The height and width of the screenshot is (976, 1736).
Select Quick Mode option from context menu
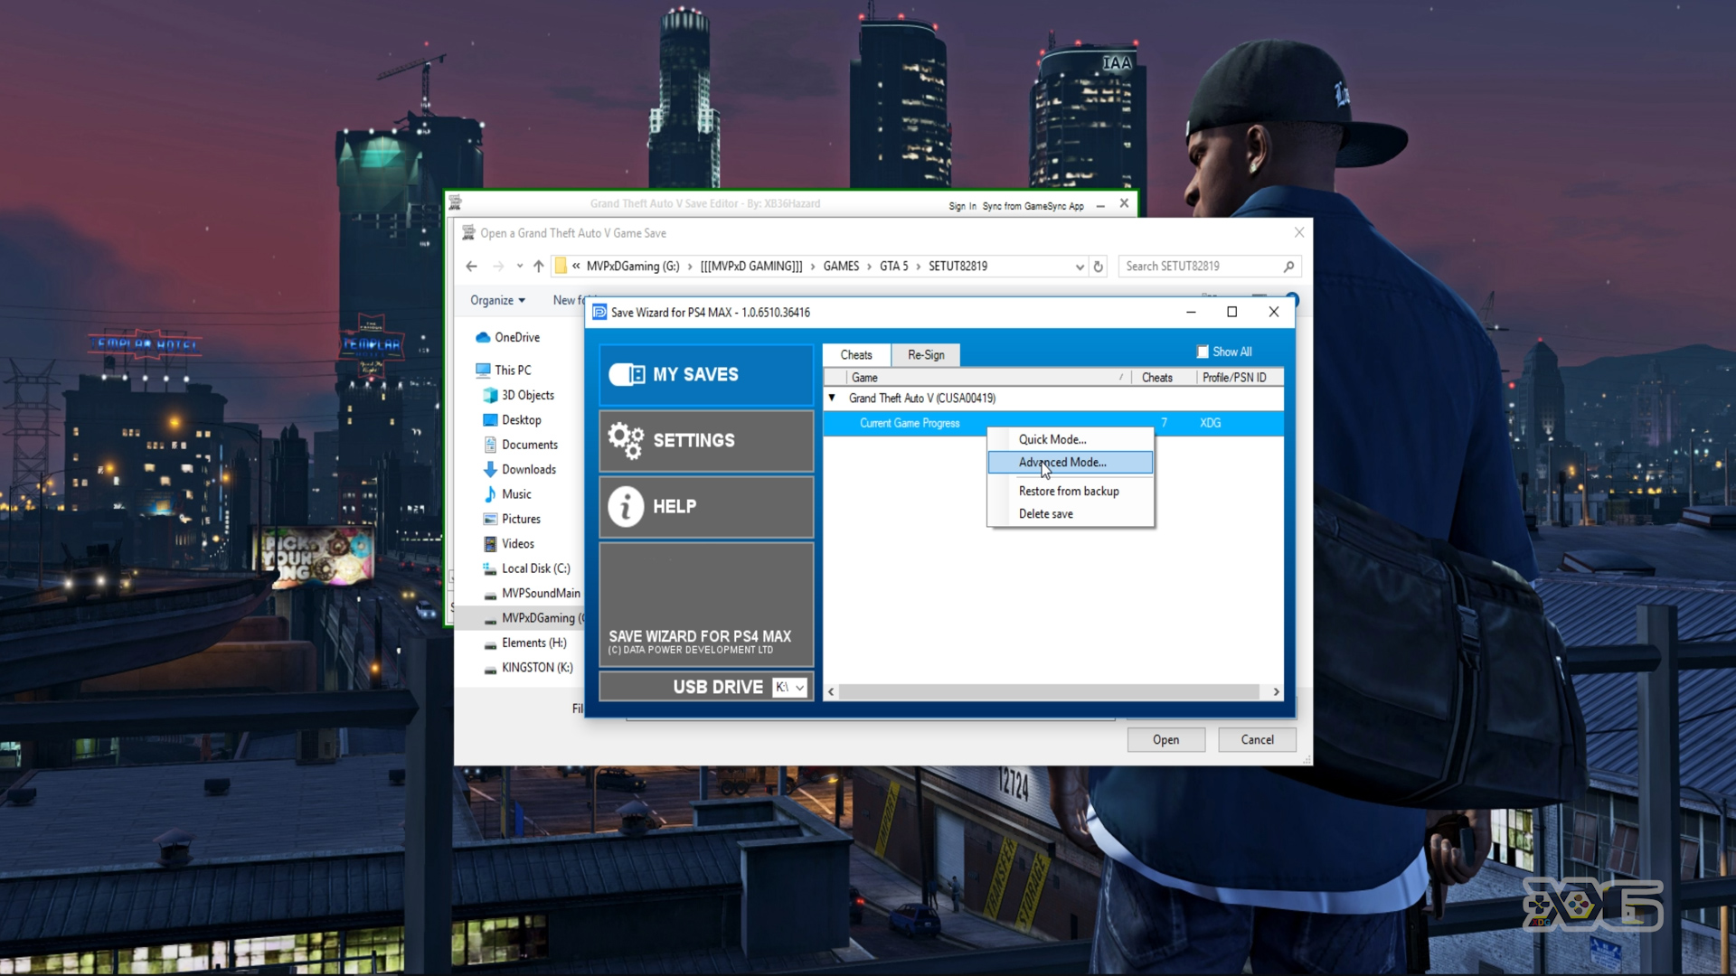1052,438
